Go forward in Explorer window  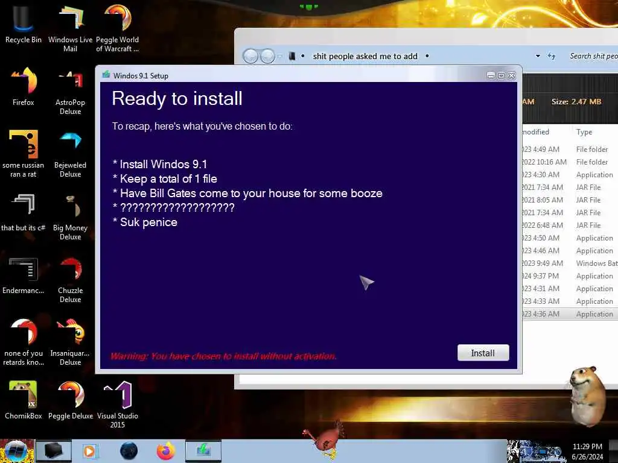(267, 56)
